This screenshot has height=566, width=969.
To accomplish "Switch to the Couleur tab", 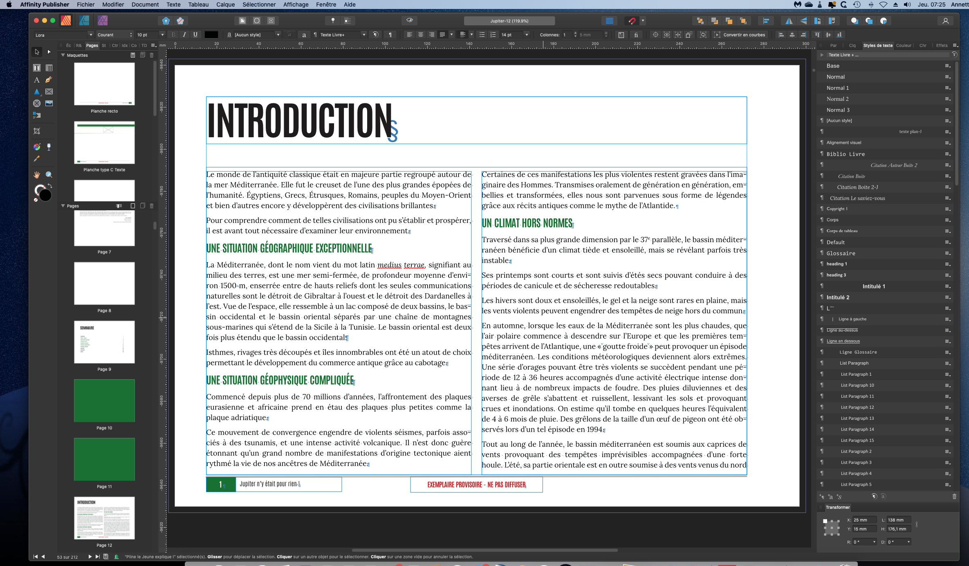I will point(904,45).
